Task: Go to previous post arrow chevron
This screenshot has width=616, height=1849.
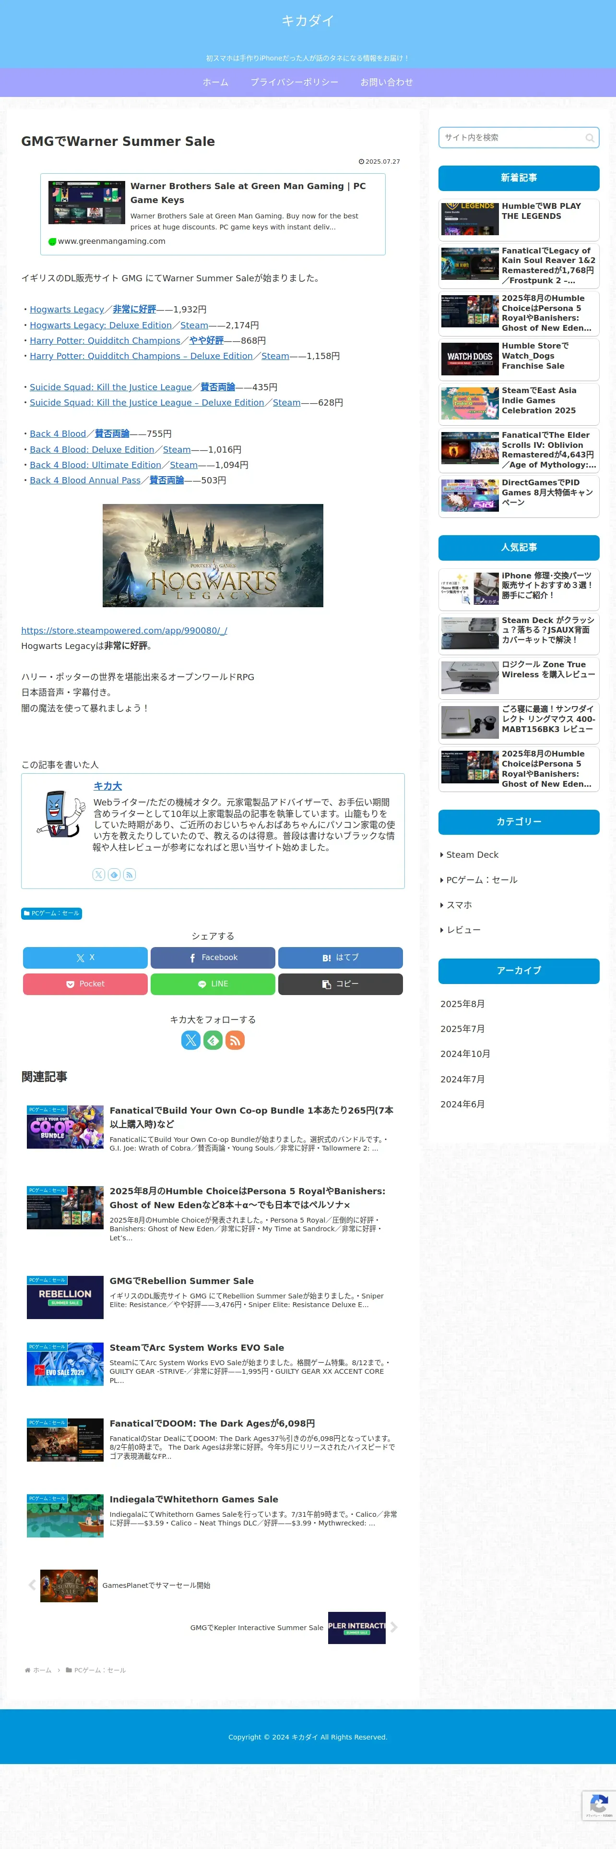Action: coord(32,1585)
